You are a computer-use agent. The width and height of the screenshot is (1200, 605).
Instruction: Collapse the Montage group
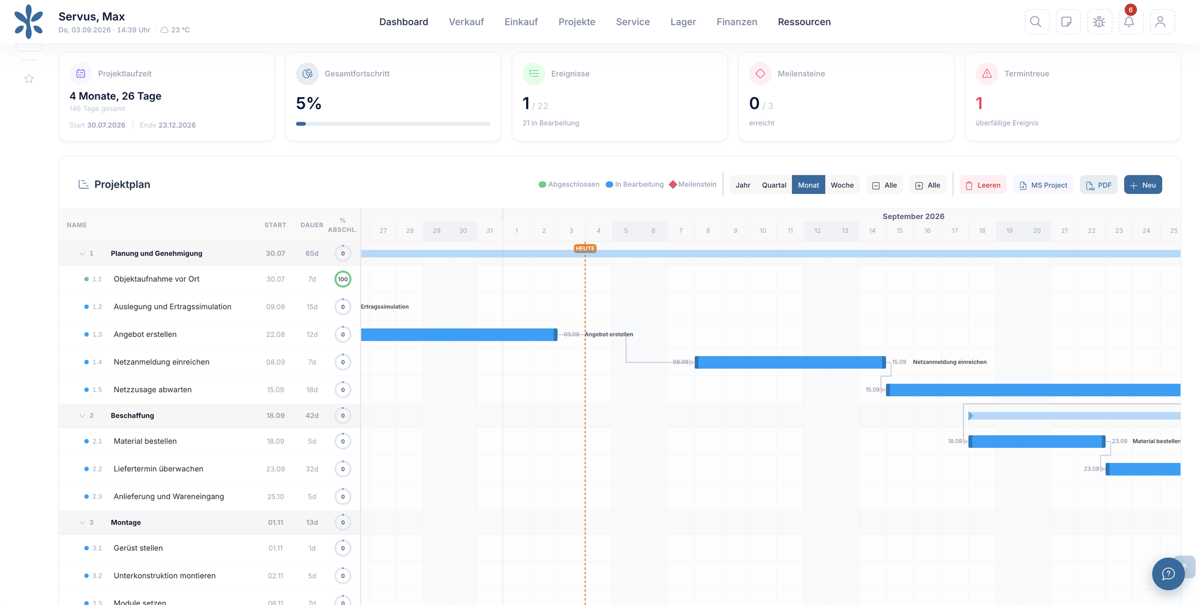click(82, 523)
